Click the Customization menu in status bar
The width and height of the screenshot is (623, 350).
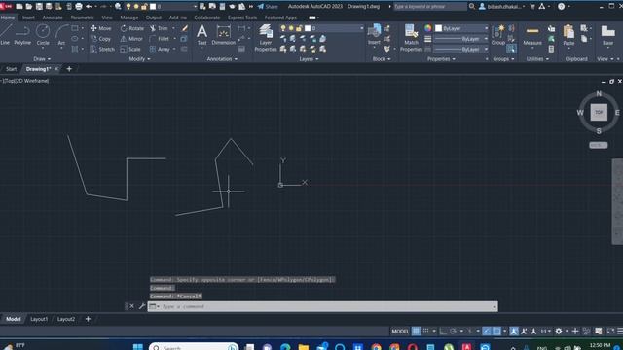(619, 331)
